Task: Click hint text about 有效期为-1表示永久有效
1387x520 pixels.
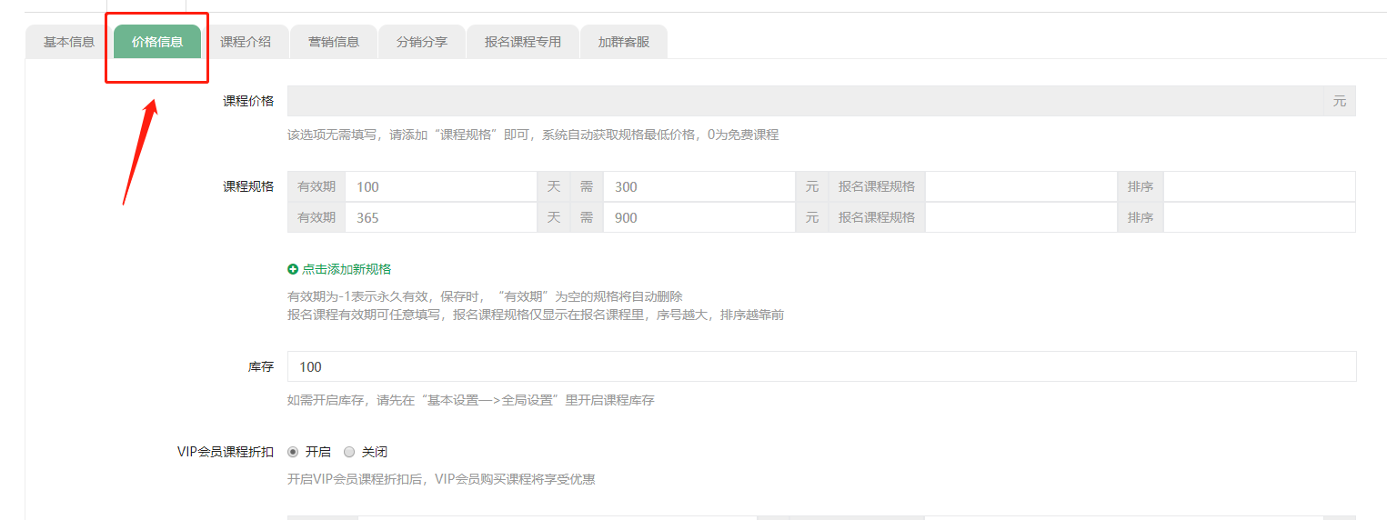Action: tap(485, 296)
